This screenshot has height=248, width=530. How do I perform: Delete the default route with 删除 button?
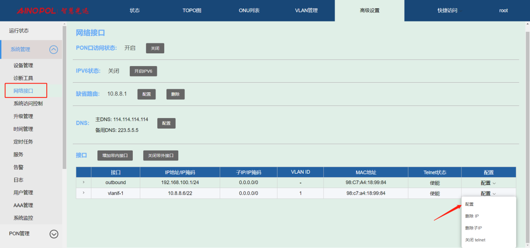(x=175, y=94)
